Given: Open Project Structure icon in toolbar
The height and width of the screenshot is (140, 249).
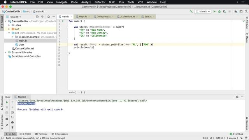Looking at the screenshot, I should (x=236, y=11).
